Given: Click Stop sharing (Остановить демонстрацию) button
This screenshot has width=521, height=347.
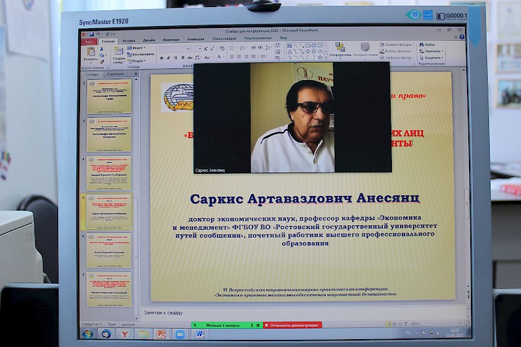Looking at the screenshot, I should [x=292, y=324].
